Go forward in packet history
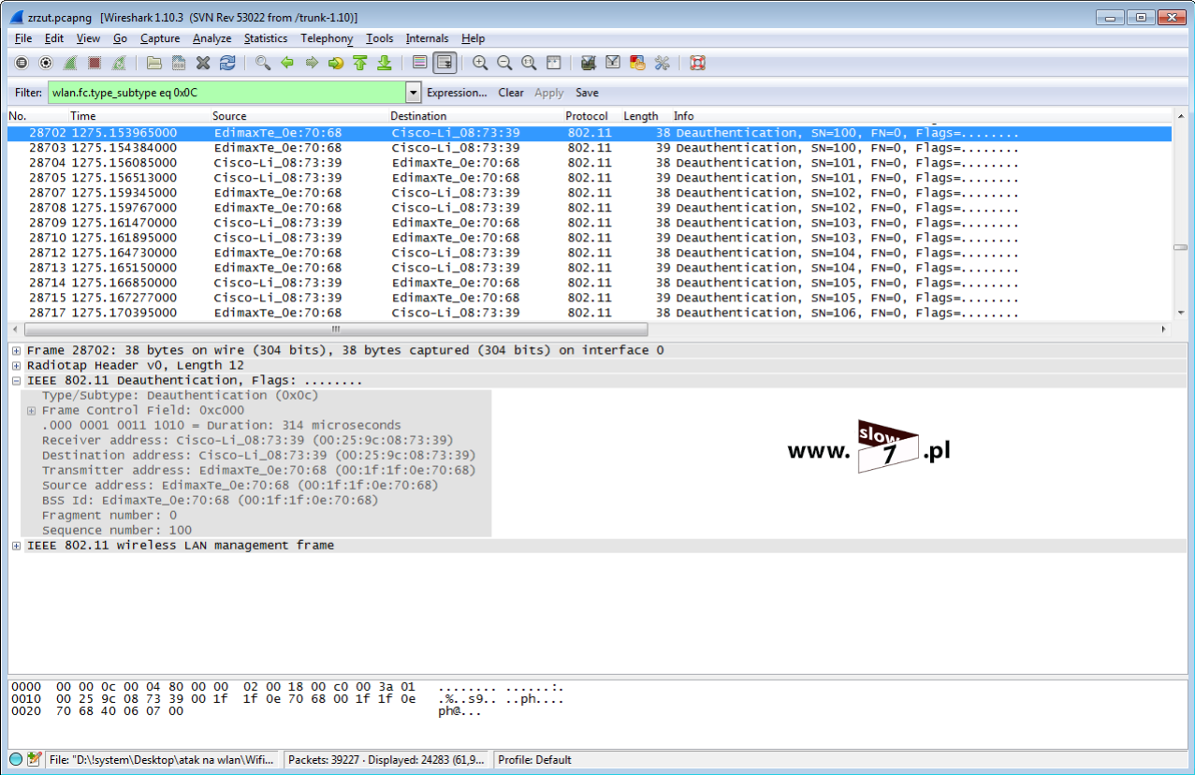The height and width of the screenshot is (775, 1195). (312, 63)
